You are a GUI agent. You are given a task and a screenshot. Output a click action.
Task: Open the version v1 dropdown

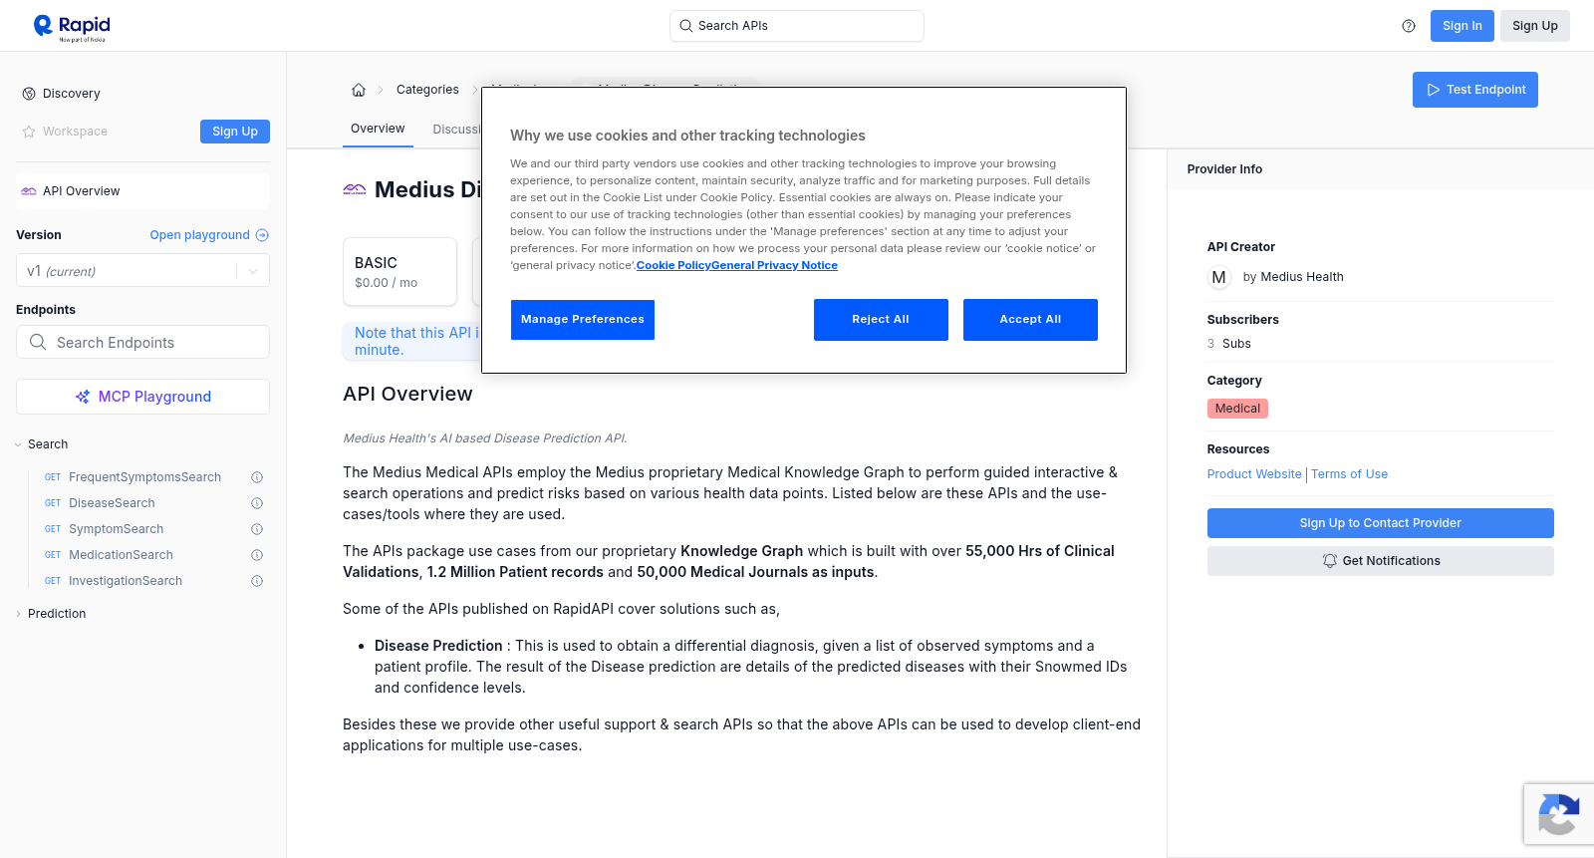[142, 271]
